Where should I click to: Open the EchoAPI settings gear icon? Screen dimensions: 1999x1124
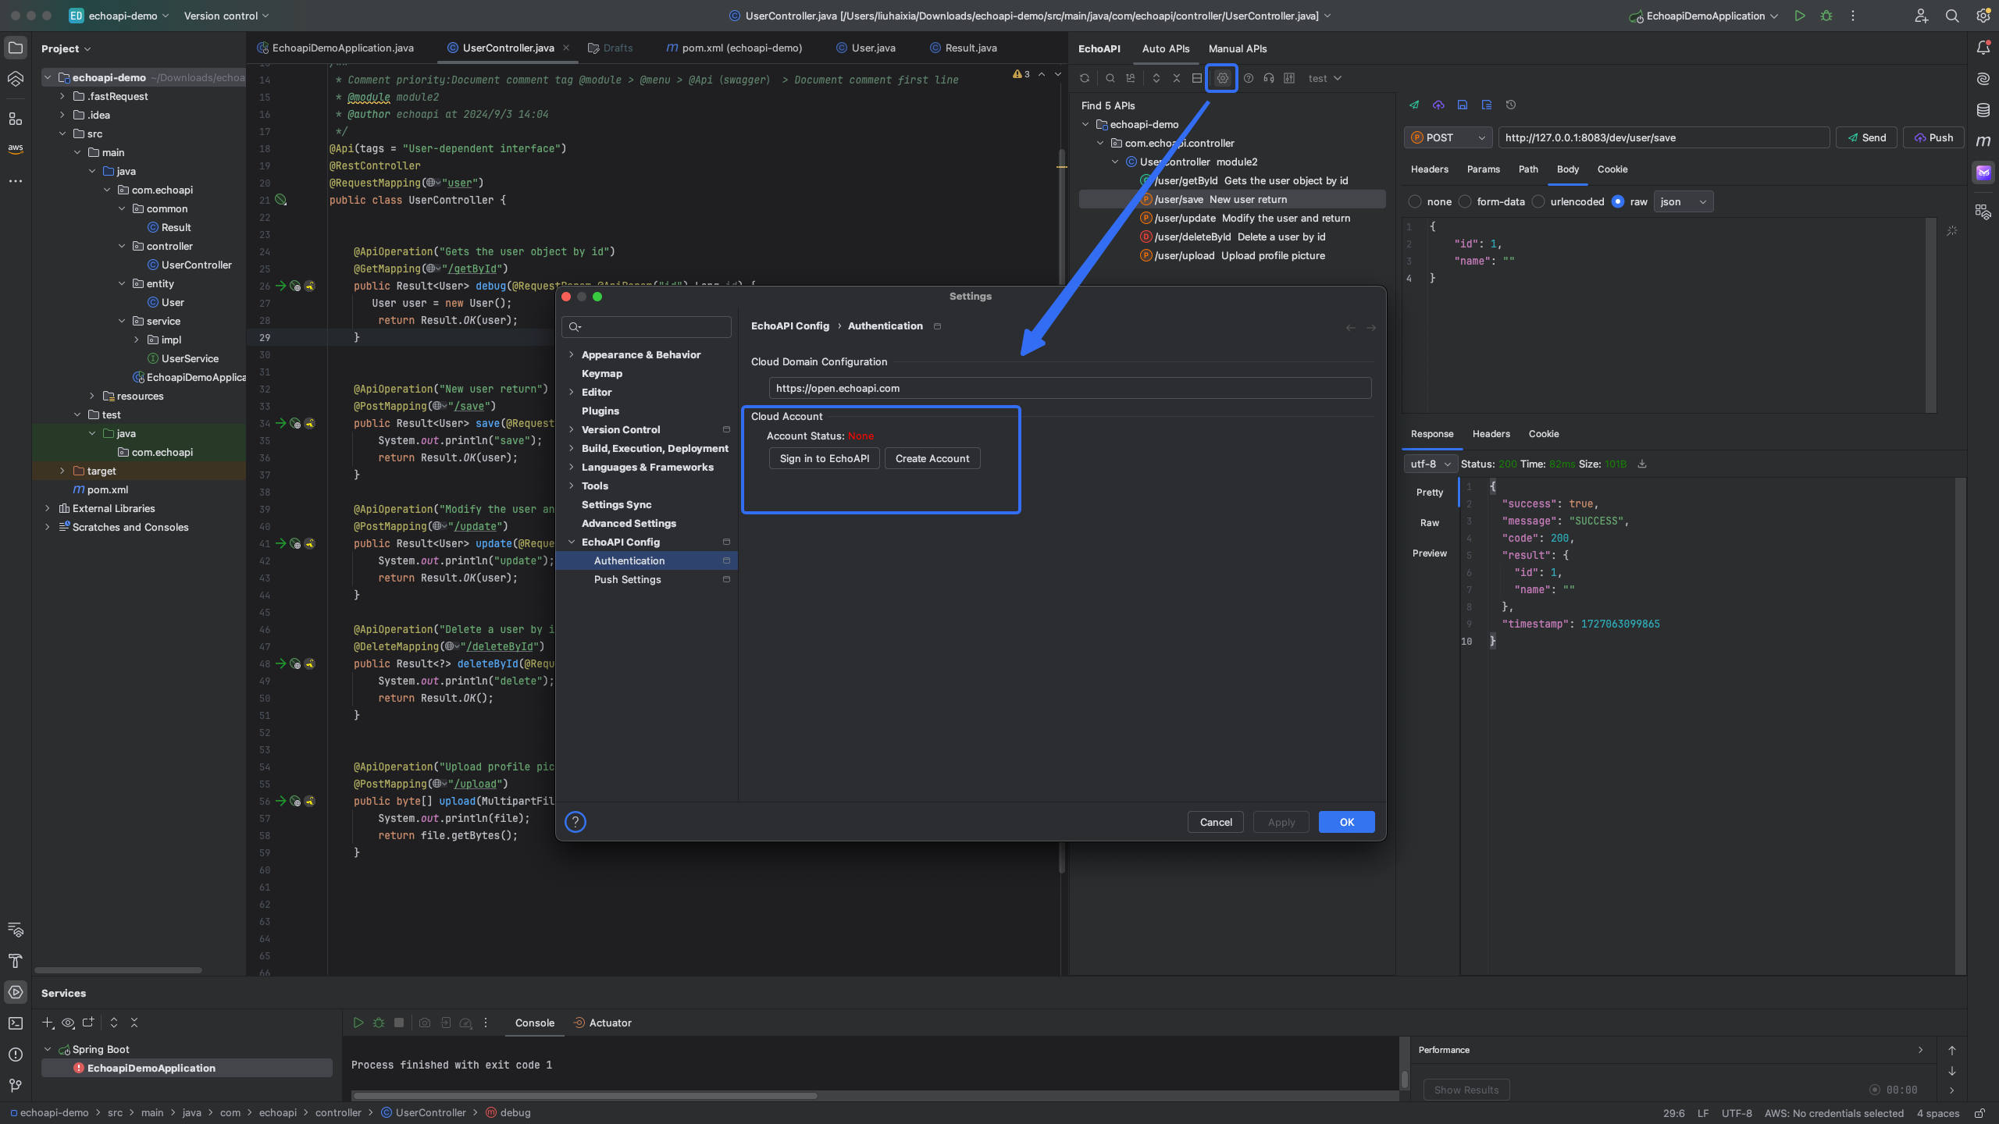click(x=1222, y=78)
